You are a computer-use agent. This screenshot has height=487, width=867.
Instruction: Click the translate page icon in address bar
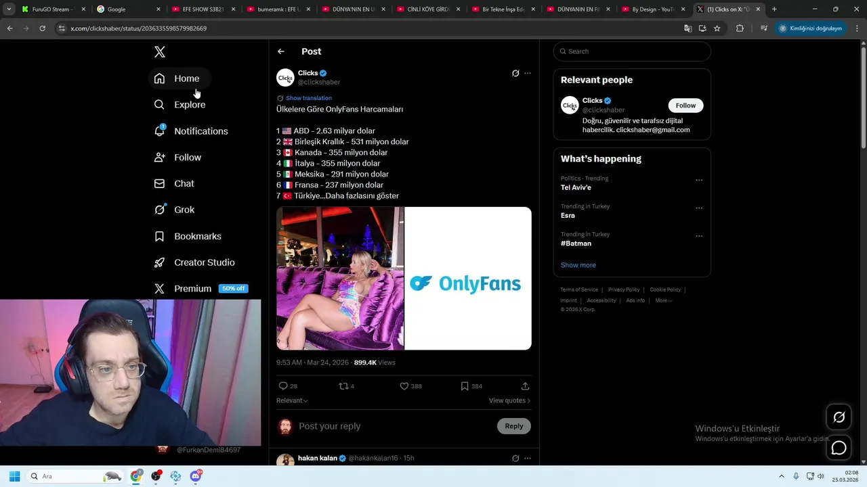688,28
